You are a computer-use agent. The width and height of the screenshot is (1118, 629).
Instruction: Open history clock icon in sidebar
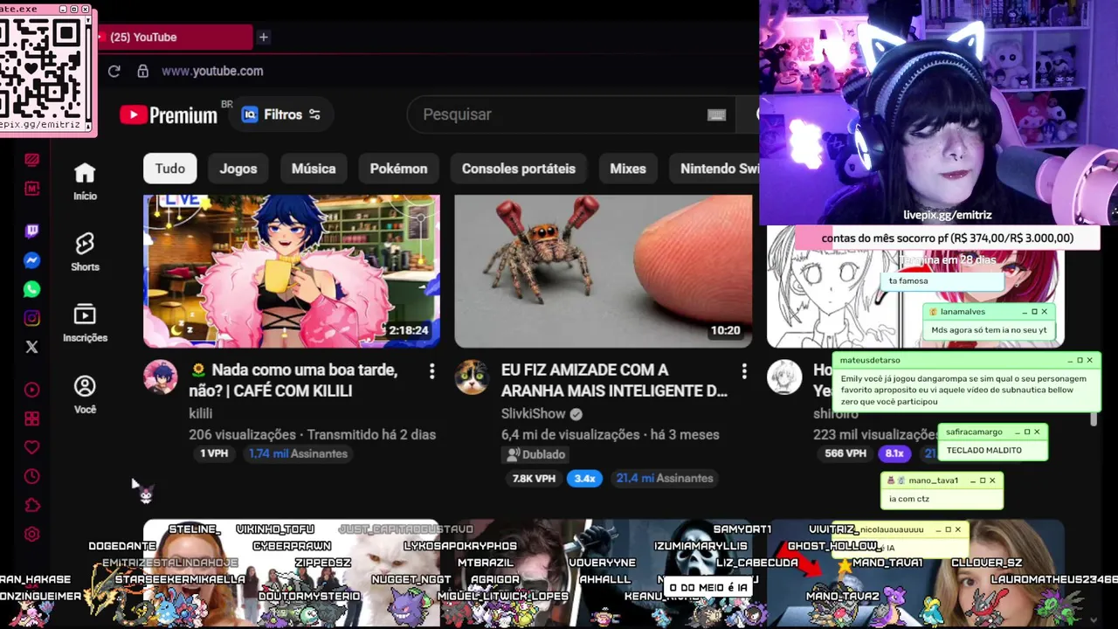point(31,476)
